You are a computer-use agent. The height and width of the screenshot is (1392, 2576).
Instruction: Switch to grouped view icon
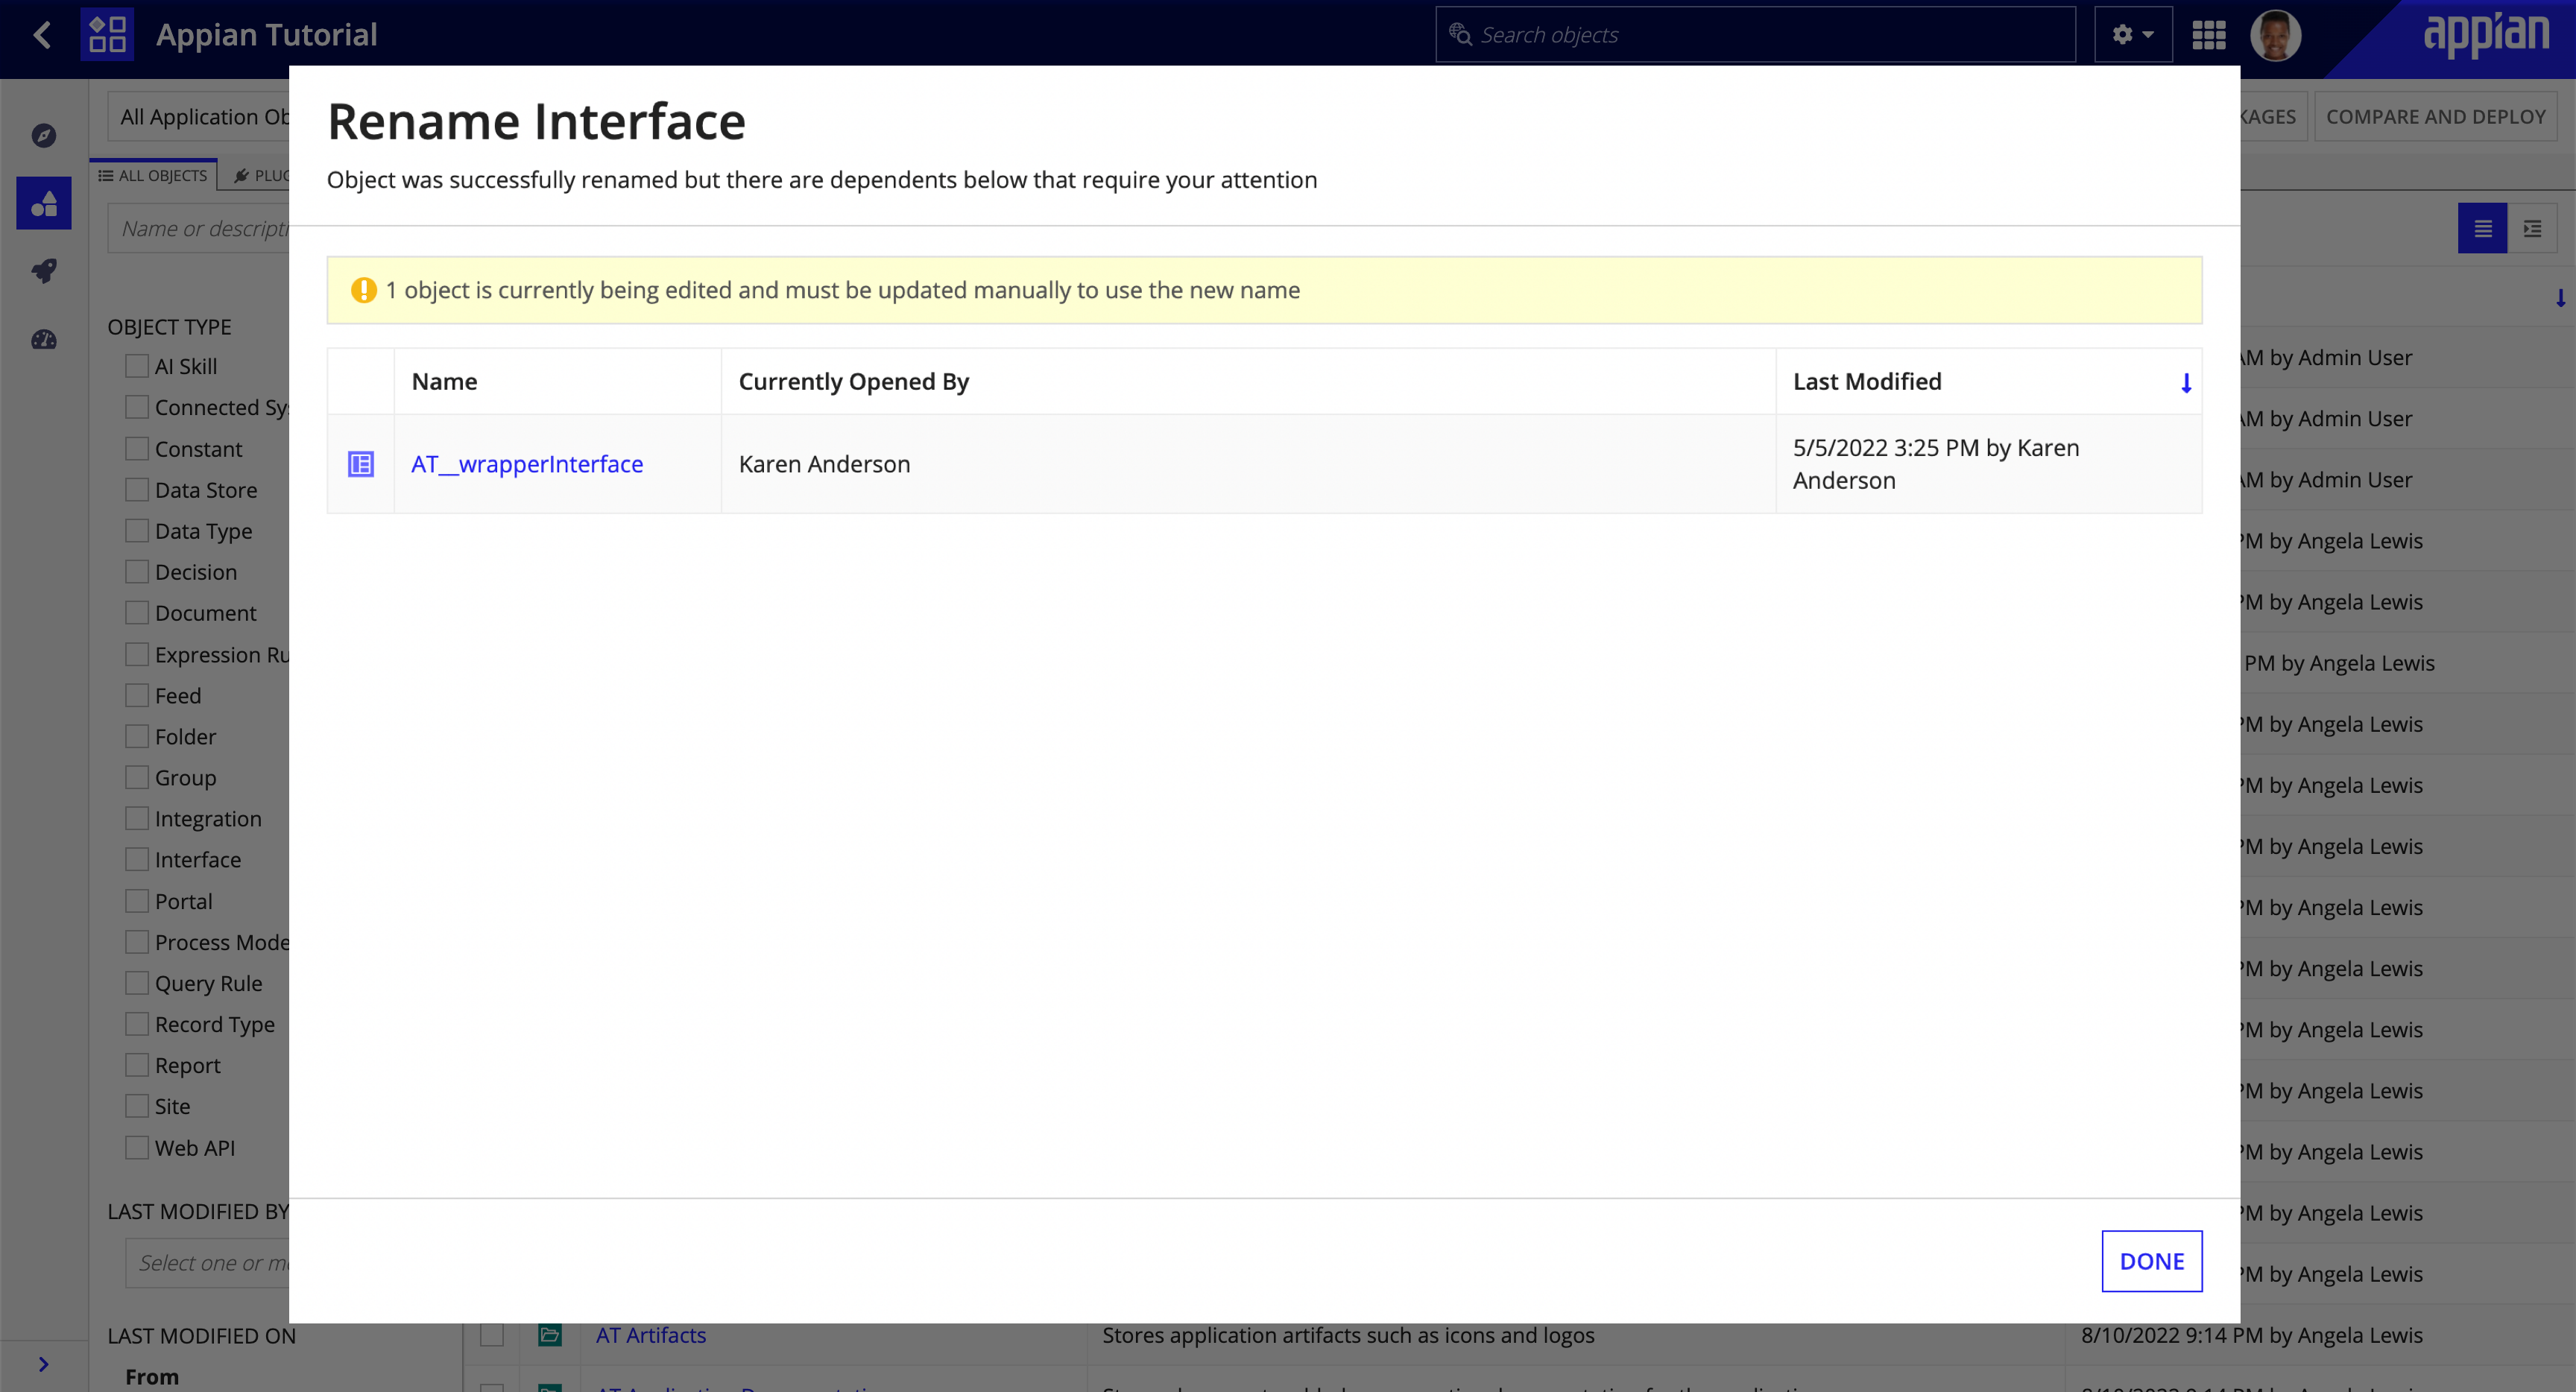pos(2532,229)
